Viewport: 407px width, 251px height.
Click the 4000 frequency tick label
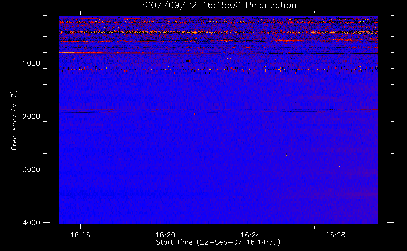point(31,223)
